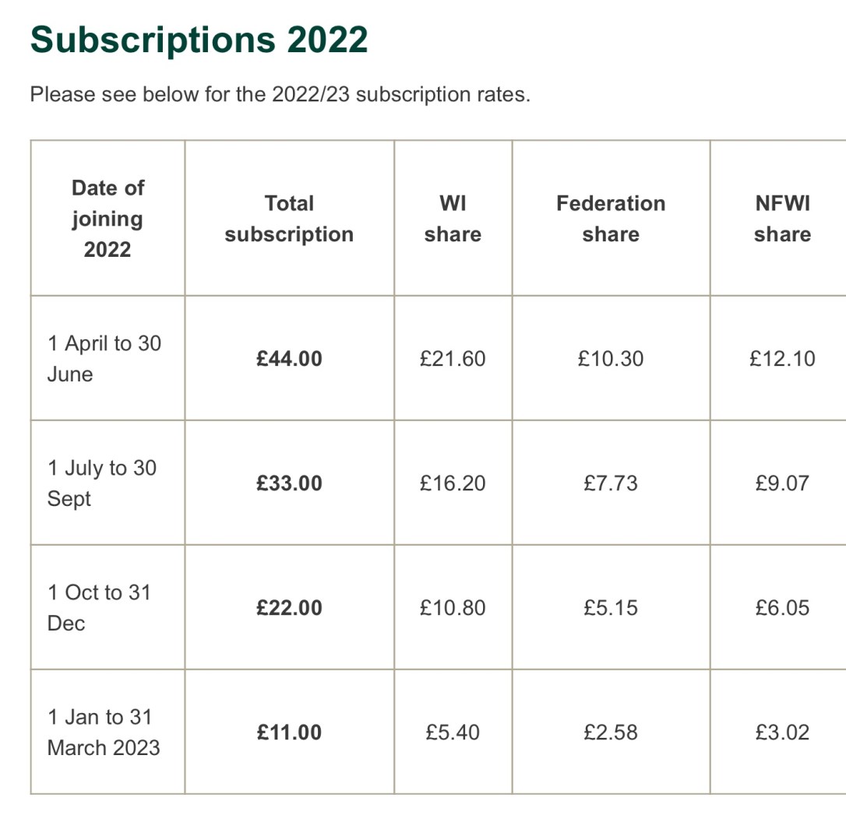Select the £11.00 total subscription cell
Viewport: 846px width, 815px height.
289,732
